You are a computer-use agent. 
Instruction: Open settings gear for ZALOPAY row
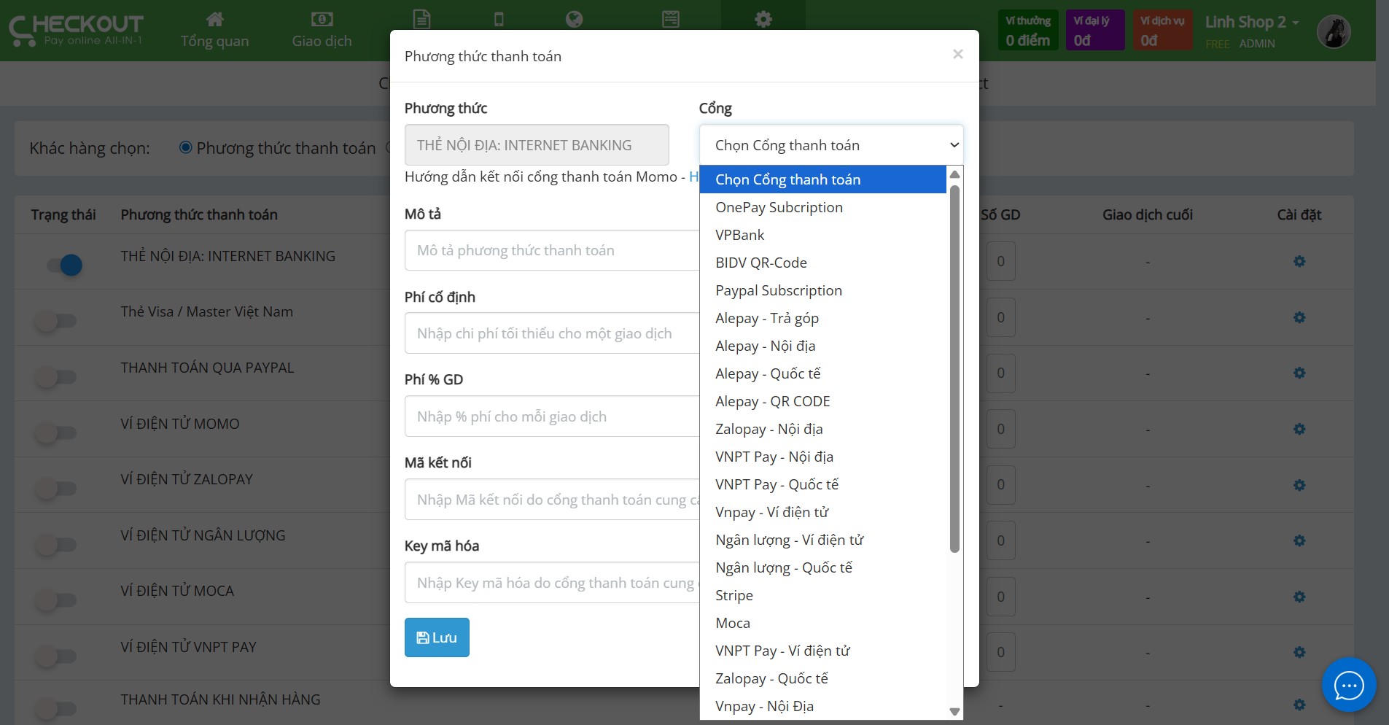tap(1299, 485)
